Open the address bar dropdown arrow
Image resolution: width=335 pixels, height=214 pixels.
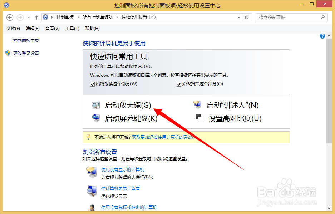tap(238, 17)
